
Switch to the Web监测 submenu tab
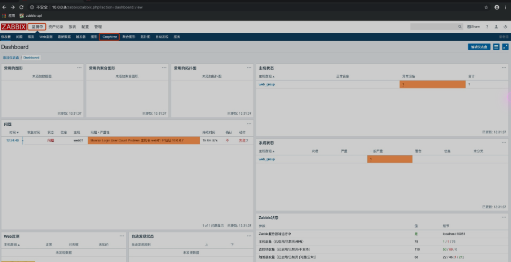pos(46,37)
